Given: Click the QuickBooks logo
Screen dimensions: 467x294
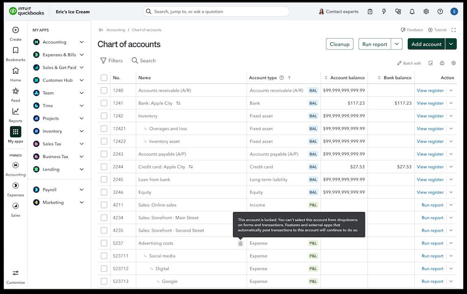Looking at the screenshot, I should pos(27,11).
